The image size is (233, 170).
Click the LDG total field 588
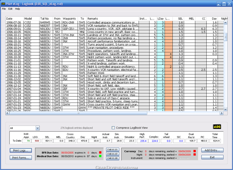(x=36, y=141)
